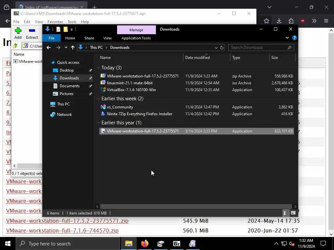334x250 pixels.
Task: Open the Home ribbon tab
Action: pyautogui.click(x=70, y=38)
